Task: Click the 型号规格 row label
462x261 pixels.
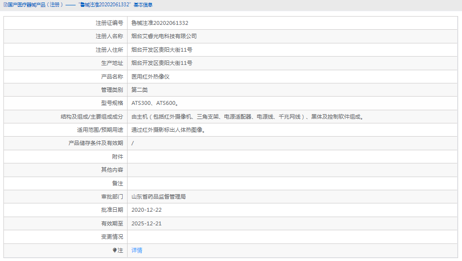Action: click(112, 103)
